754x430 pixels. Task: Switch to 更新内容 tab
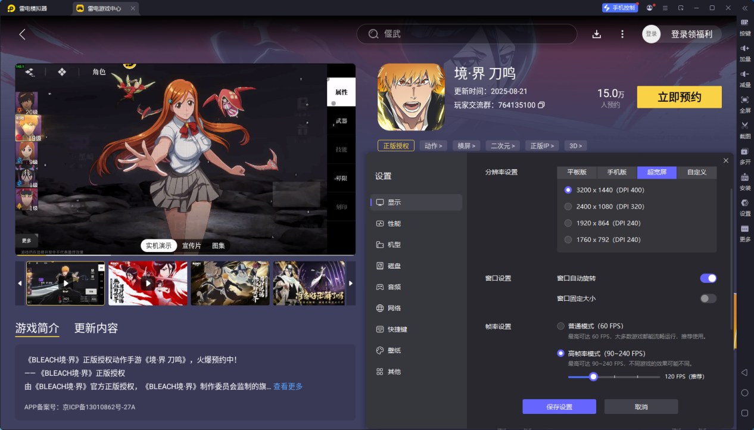96,328
